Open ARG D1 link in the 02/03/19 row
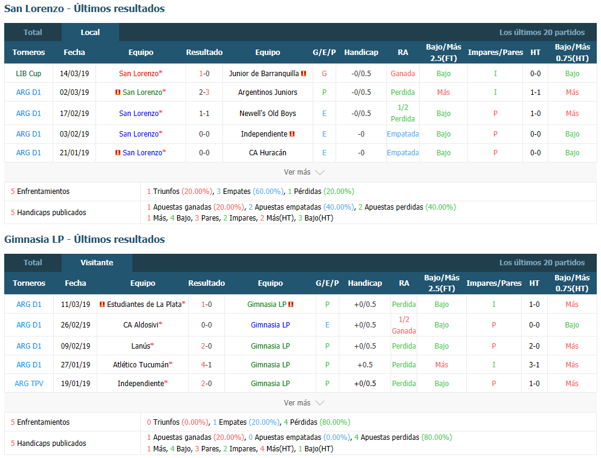Viewport: 601px width, 458px height. click(x=28, y=92)
